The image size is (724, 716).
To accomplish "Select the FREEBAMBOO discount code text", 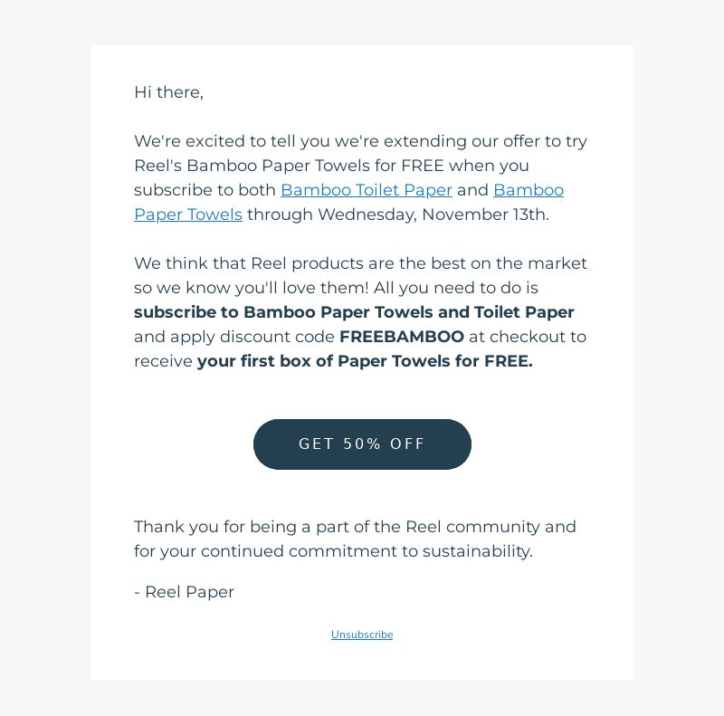I will 402,337.
